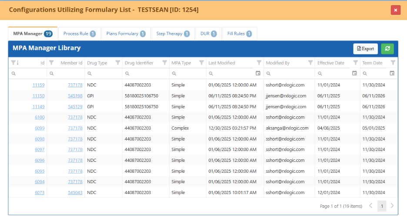Viewport: 407px width, 220px height.
Task: Close the Configurations dialog with red X
Action: coord(395,10)
